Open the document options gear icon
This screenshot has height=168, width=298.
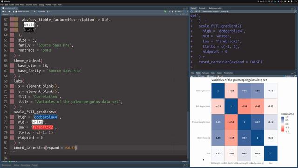[47, 11]
